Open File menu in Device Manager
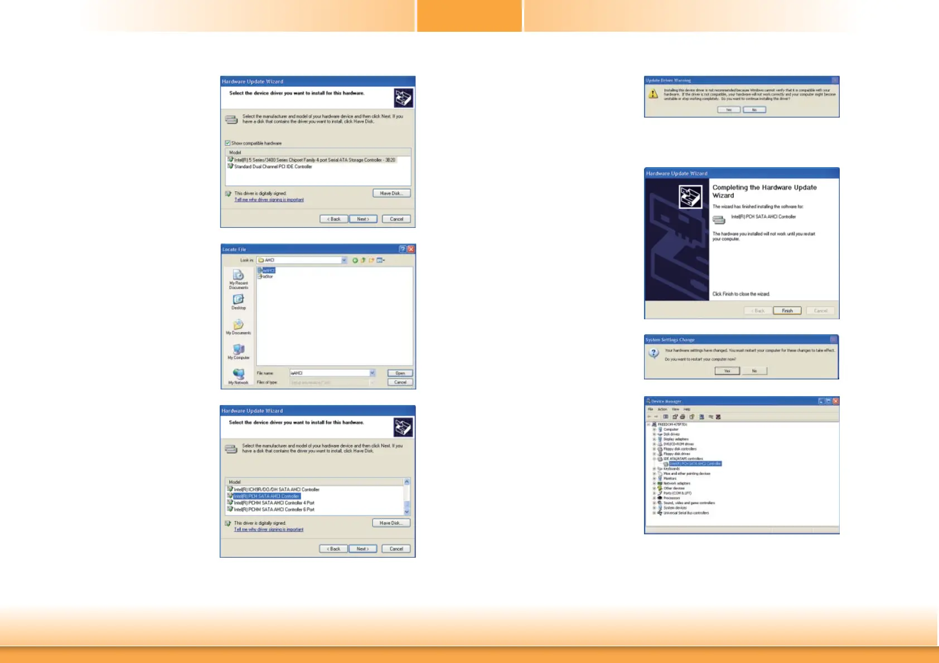Image resolution: width=939 pixels, height=663 pixels. tap(650, 409)
